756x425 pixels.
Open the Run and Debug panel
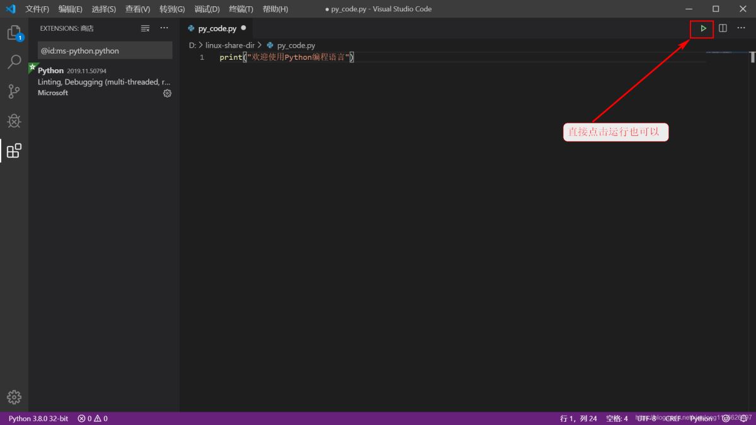coord(14,121)
